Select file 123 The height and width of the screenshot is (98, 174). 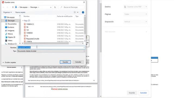pos(27,30)
